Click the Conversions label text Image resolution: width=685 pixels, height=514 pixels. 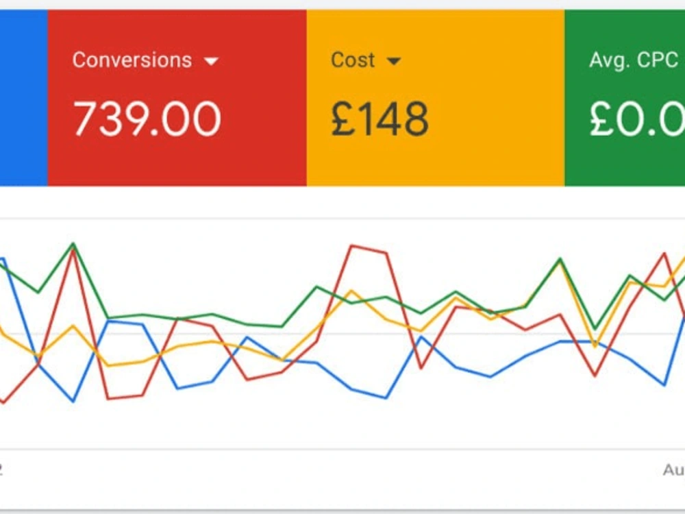[x=132, y=60]
